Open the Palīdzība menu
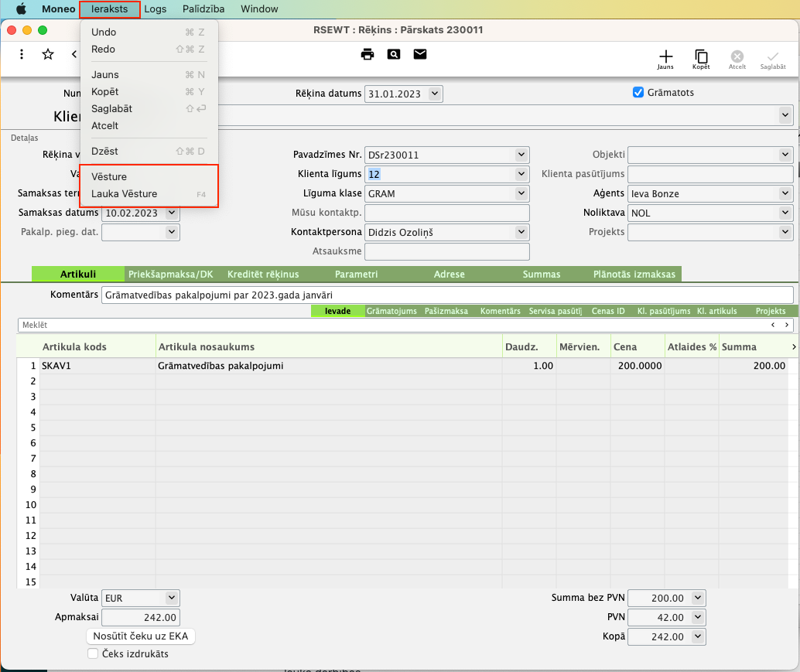Screen dimensions: 800x672 tap(203, 9)
